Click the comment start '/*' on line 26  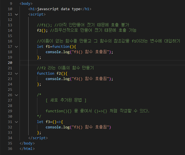tap(39, 95)
